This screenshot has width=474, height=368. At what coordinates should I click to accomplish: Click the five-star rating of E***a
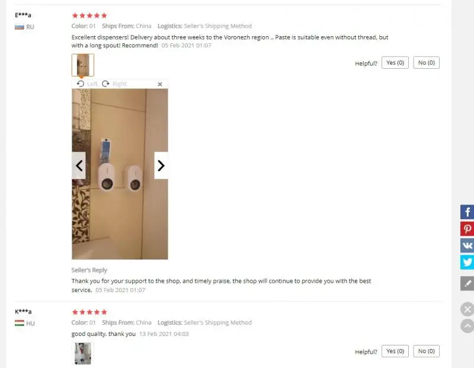pyautogui.click(x=89, y=15)
